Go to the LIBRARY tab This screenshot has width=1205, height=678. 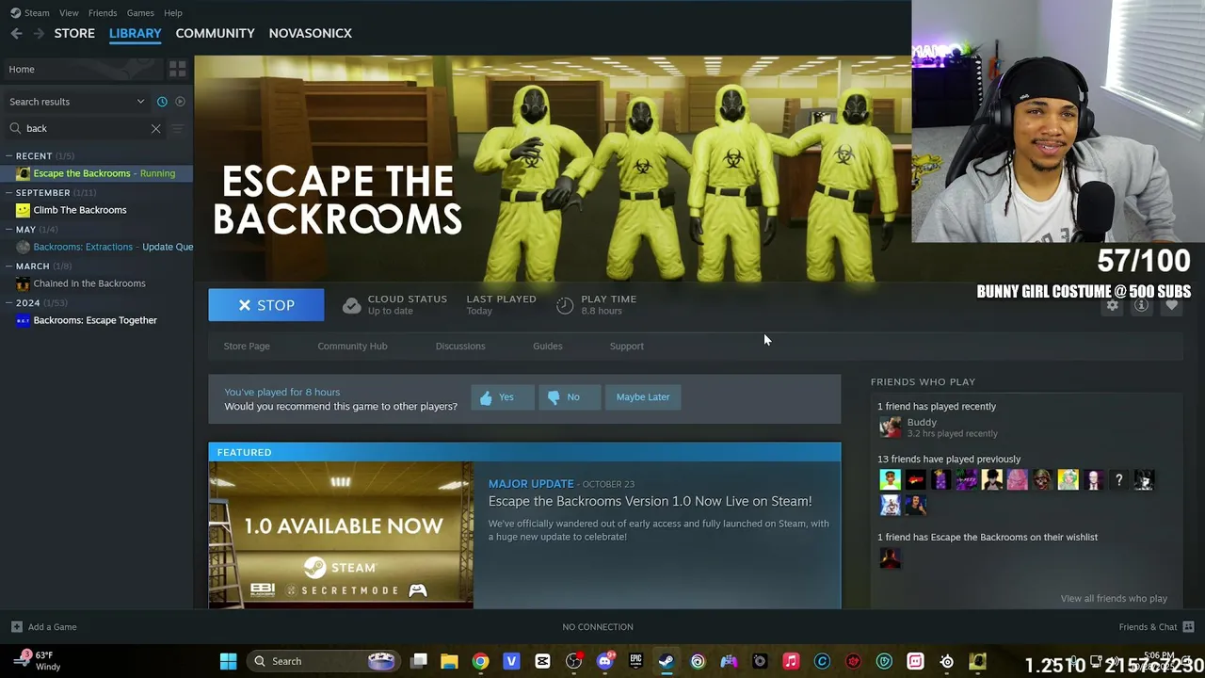point(136,33)
